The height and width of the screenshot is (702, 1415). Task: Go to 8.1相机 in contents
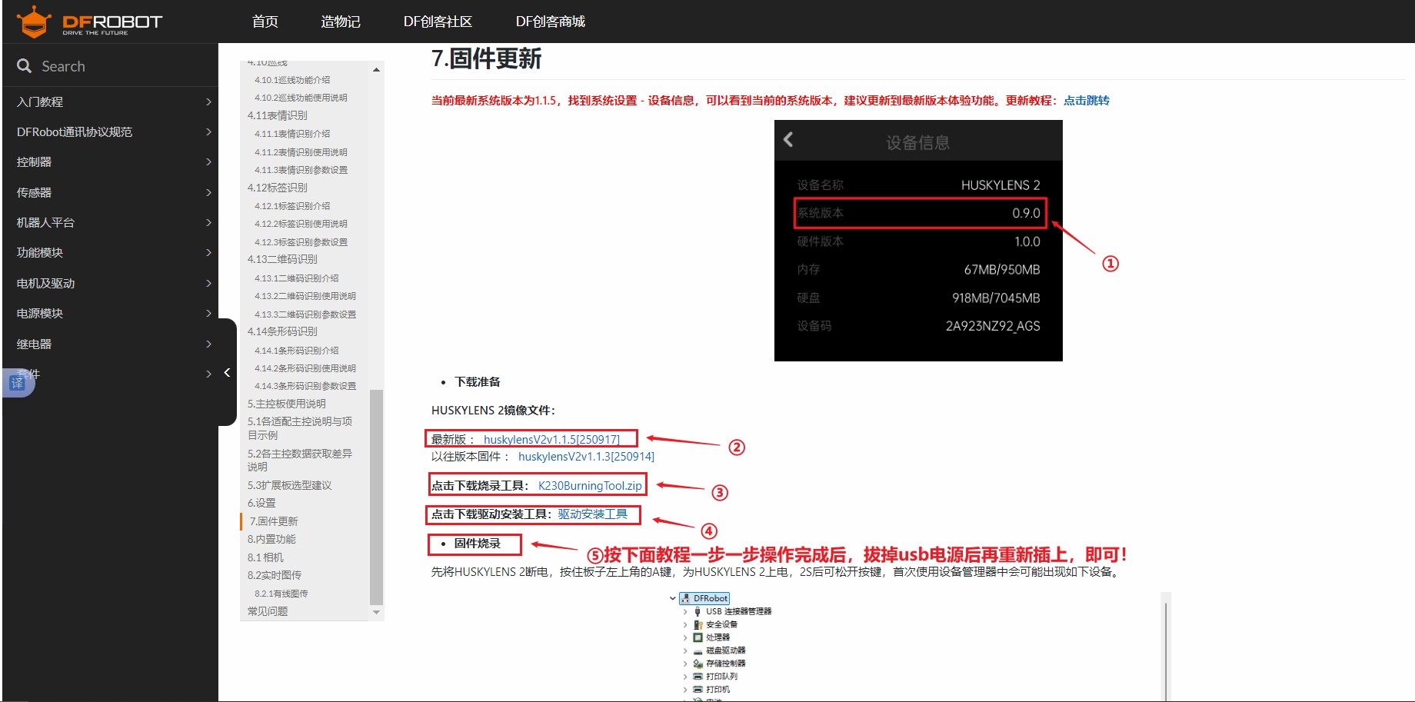point(265,557)
